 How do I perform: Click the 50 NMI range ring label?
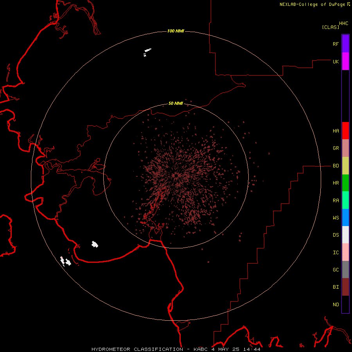(x=176, y=103)
